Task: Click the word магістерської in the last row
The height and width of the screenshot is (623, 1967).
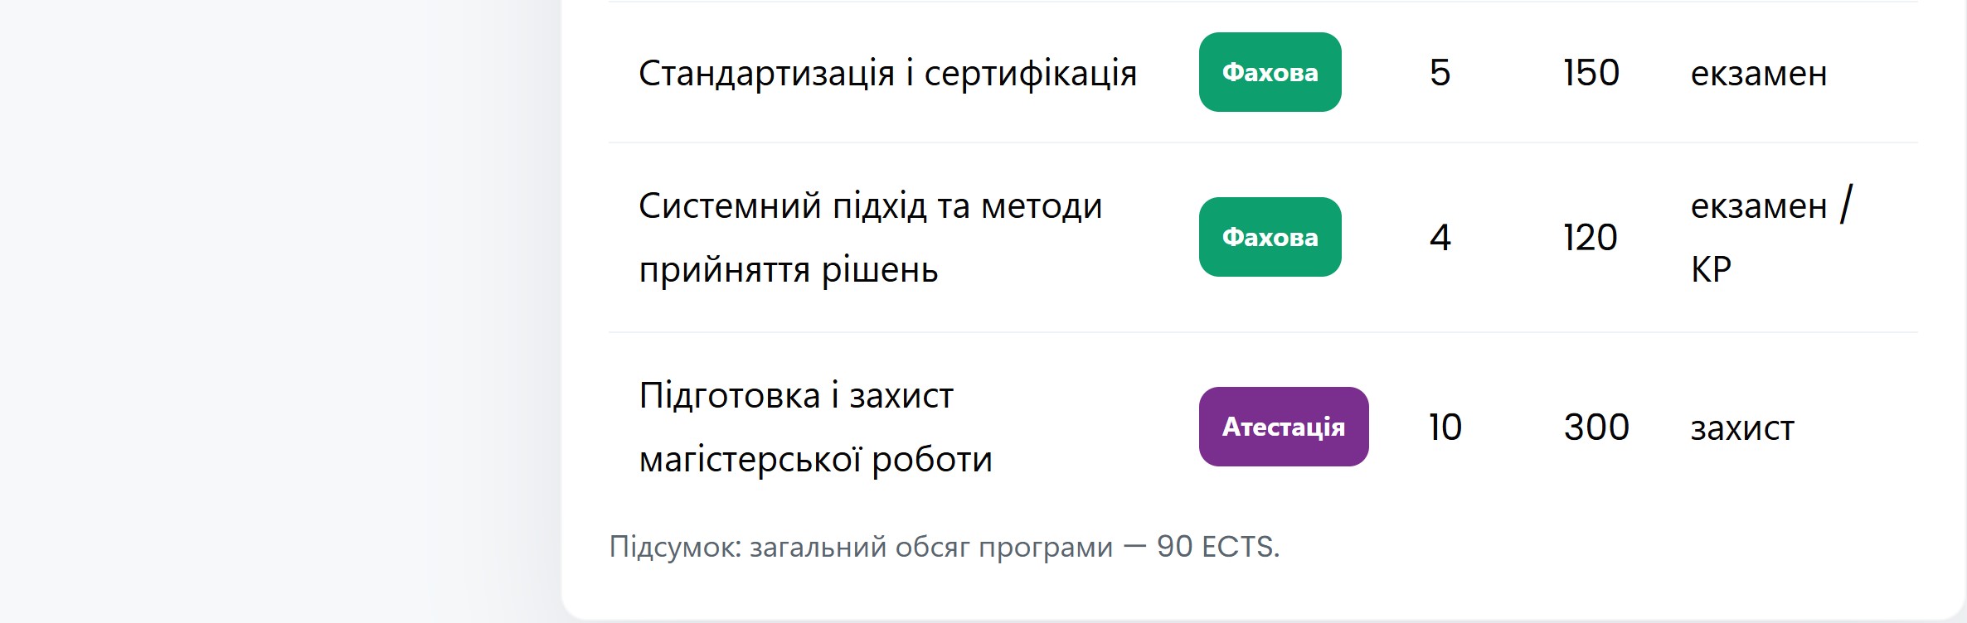Action: pos(750,461)
